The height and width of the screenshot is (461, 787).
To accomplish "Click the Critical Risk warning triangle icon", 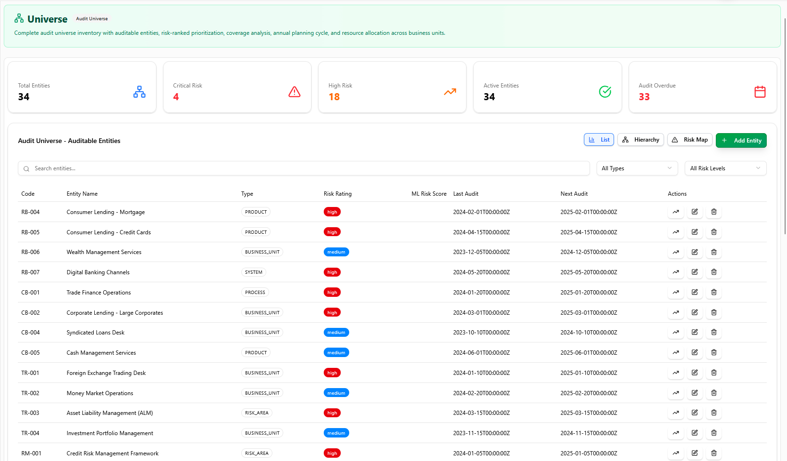I will 294,92.
